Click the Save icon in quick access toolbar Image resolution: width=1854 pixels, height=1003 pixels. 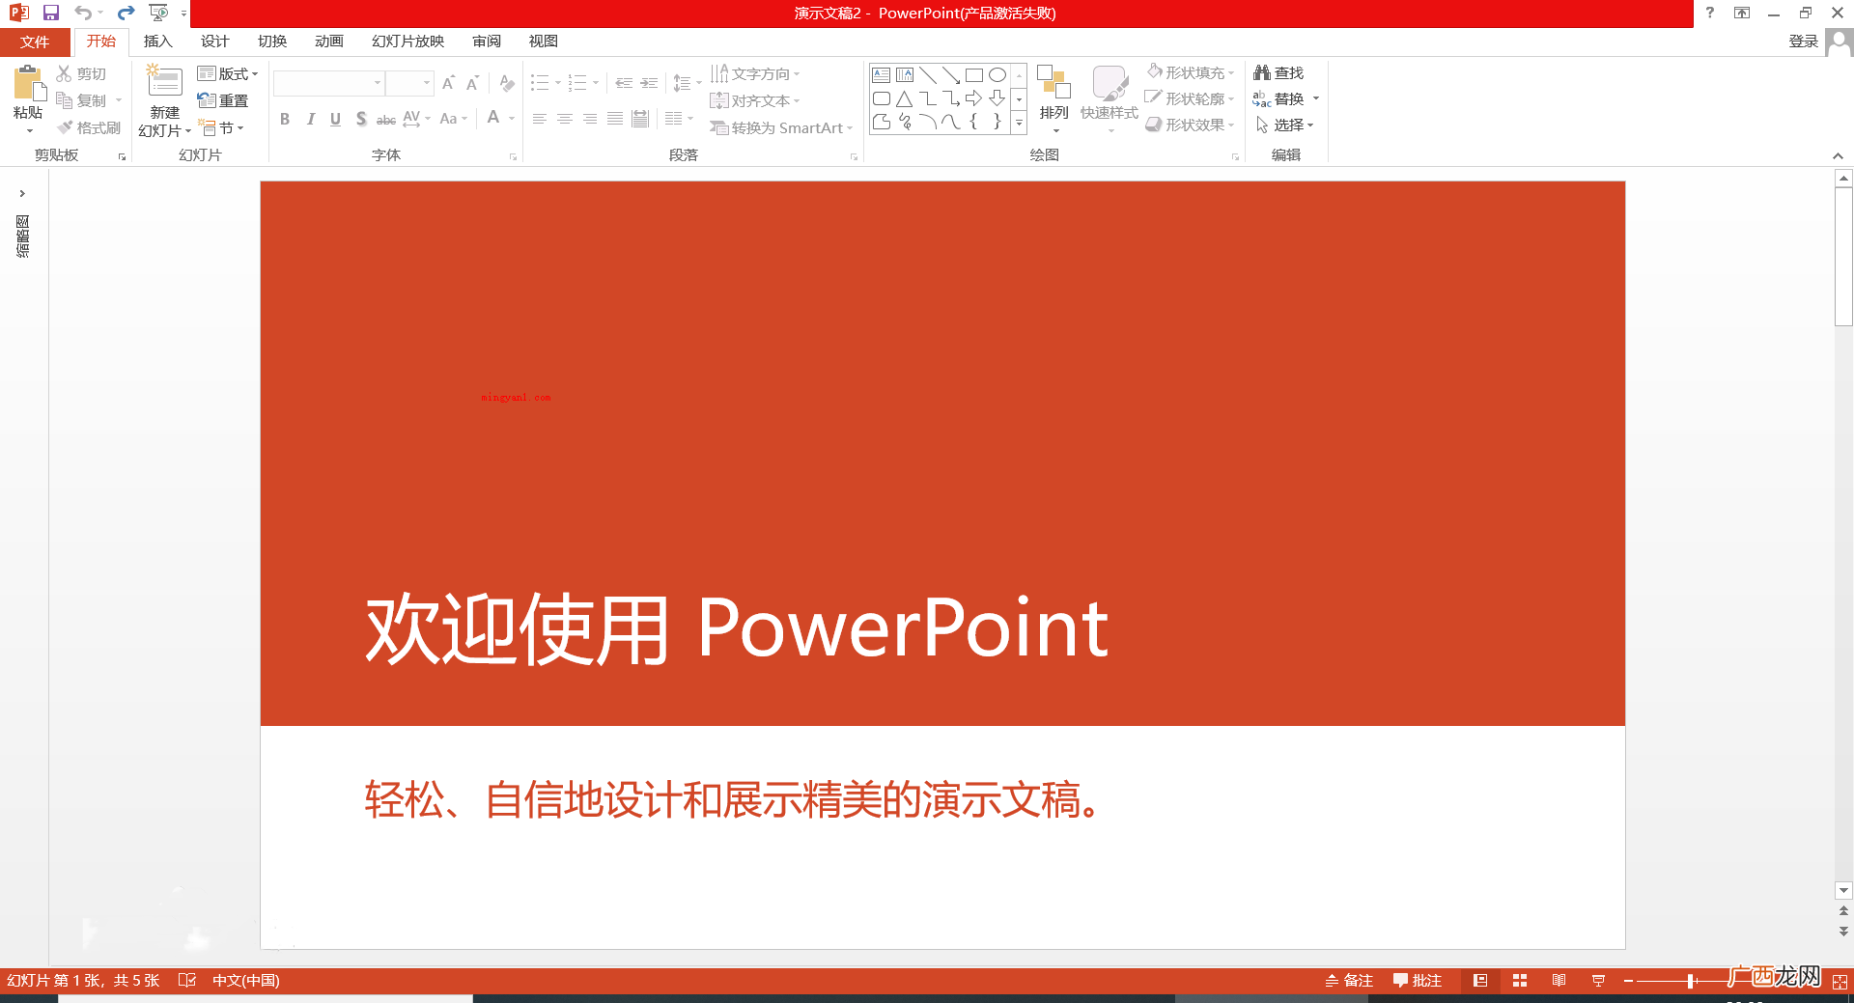[x=51, y=13]
